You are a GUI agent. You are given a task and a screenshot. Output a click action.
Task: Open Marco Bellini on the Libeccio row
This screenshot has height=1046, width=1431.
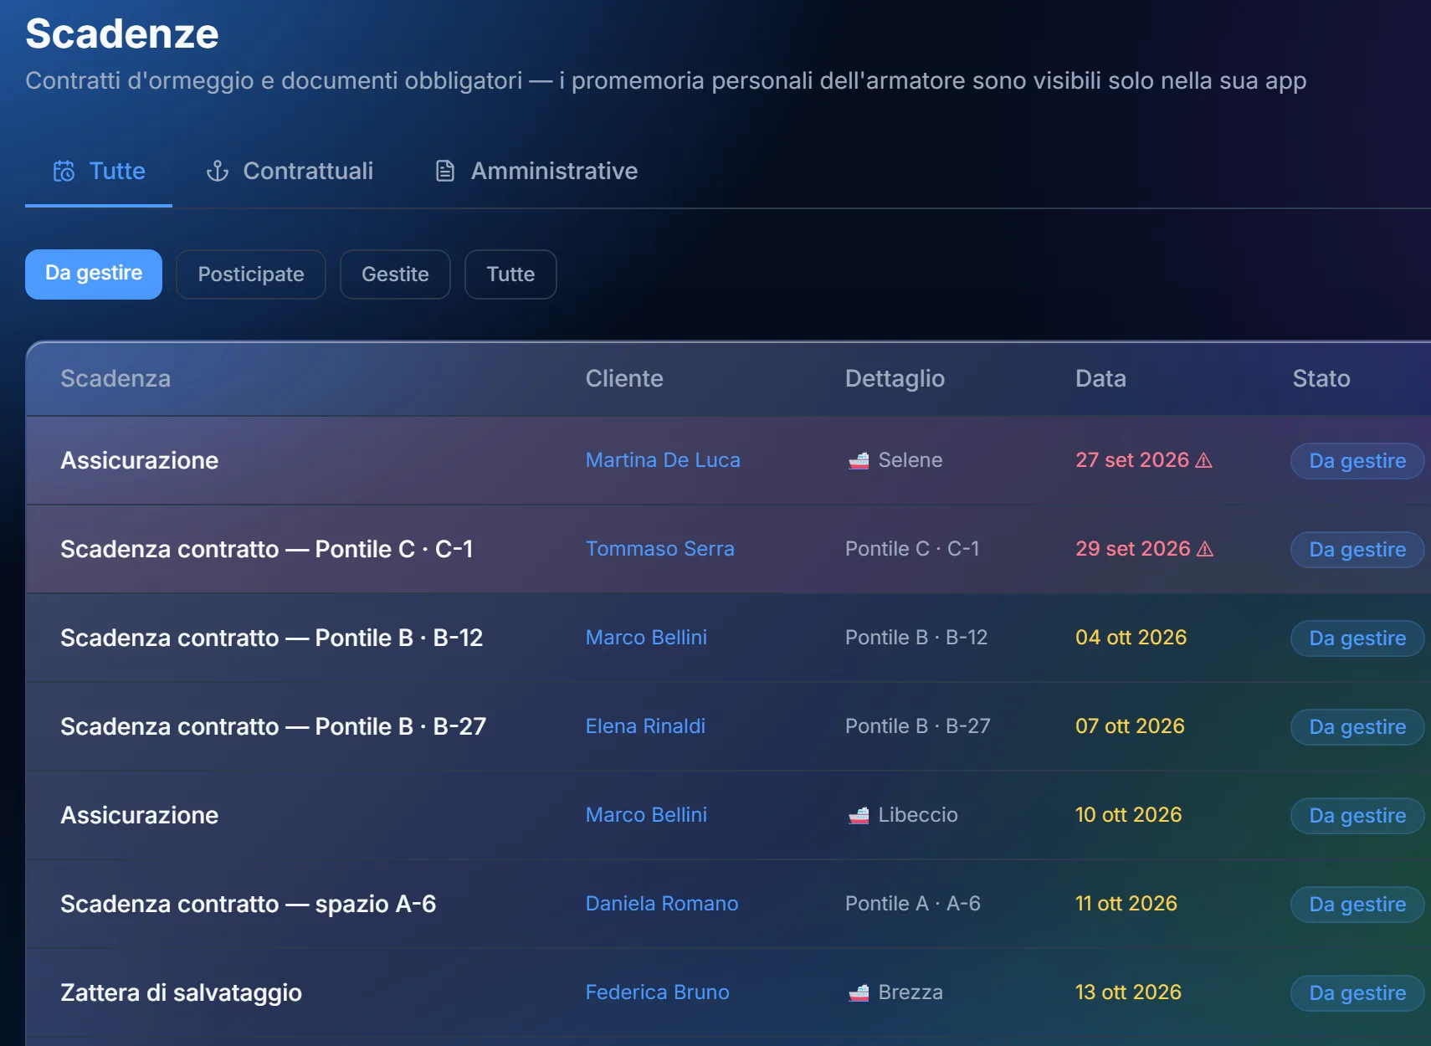point(646,815)
